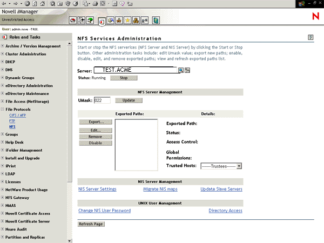
Task: Click the Edit... button
Action: click(96, 130)
